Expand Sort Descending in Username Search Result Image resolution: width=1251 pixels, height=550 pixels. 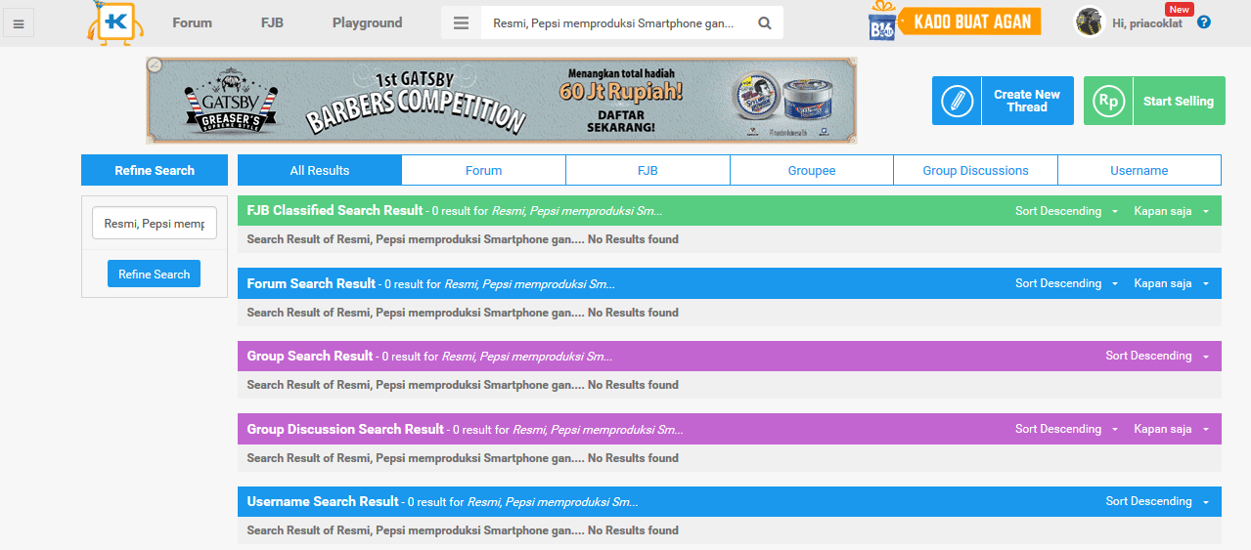(x=1157, y=501)
